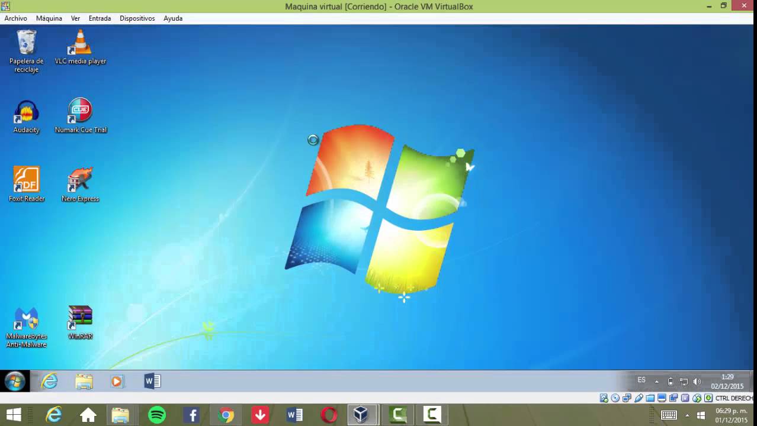
Task: Click the guest battery power tray icon
Action: click(671, 382)
